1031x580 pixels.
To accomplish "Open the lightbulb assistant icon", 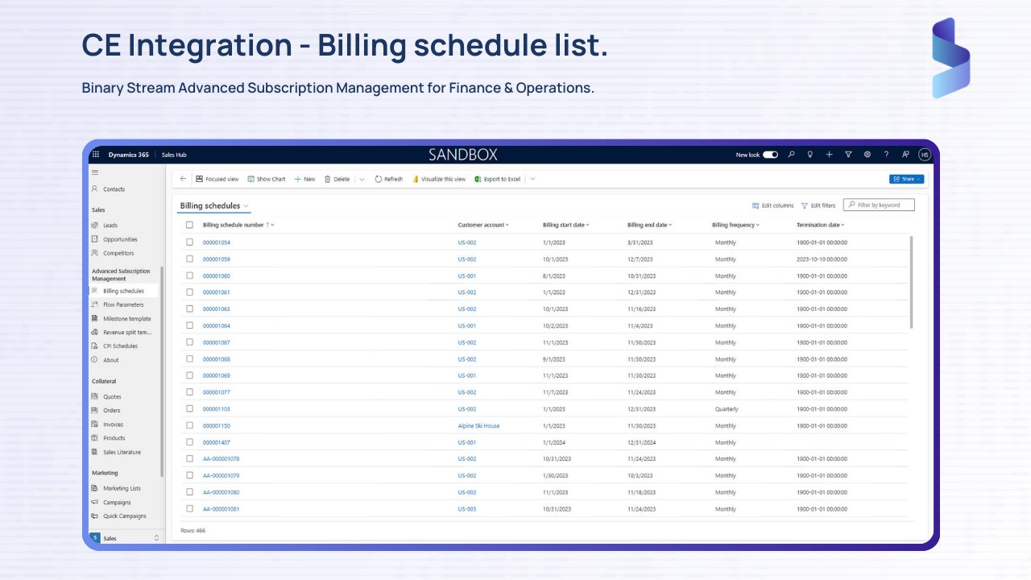I will click(810, 155).
